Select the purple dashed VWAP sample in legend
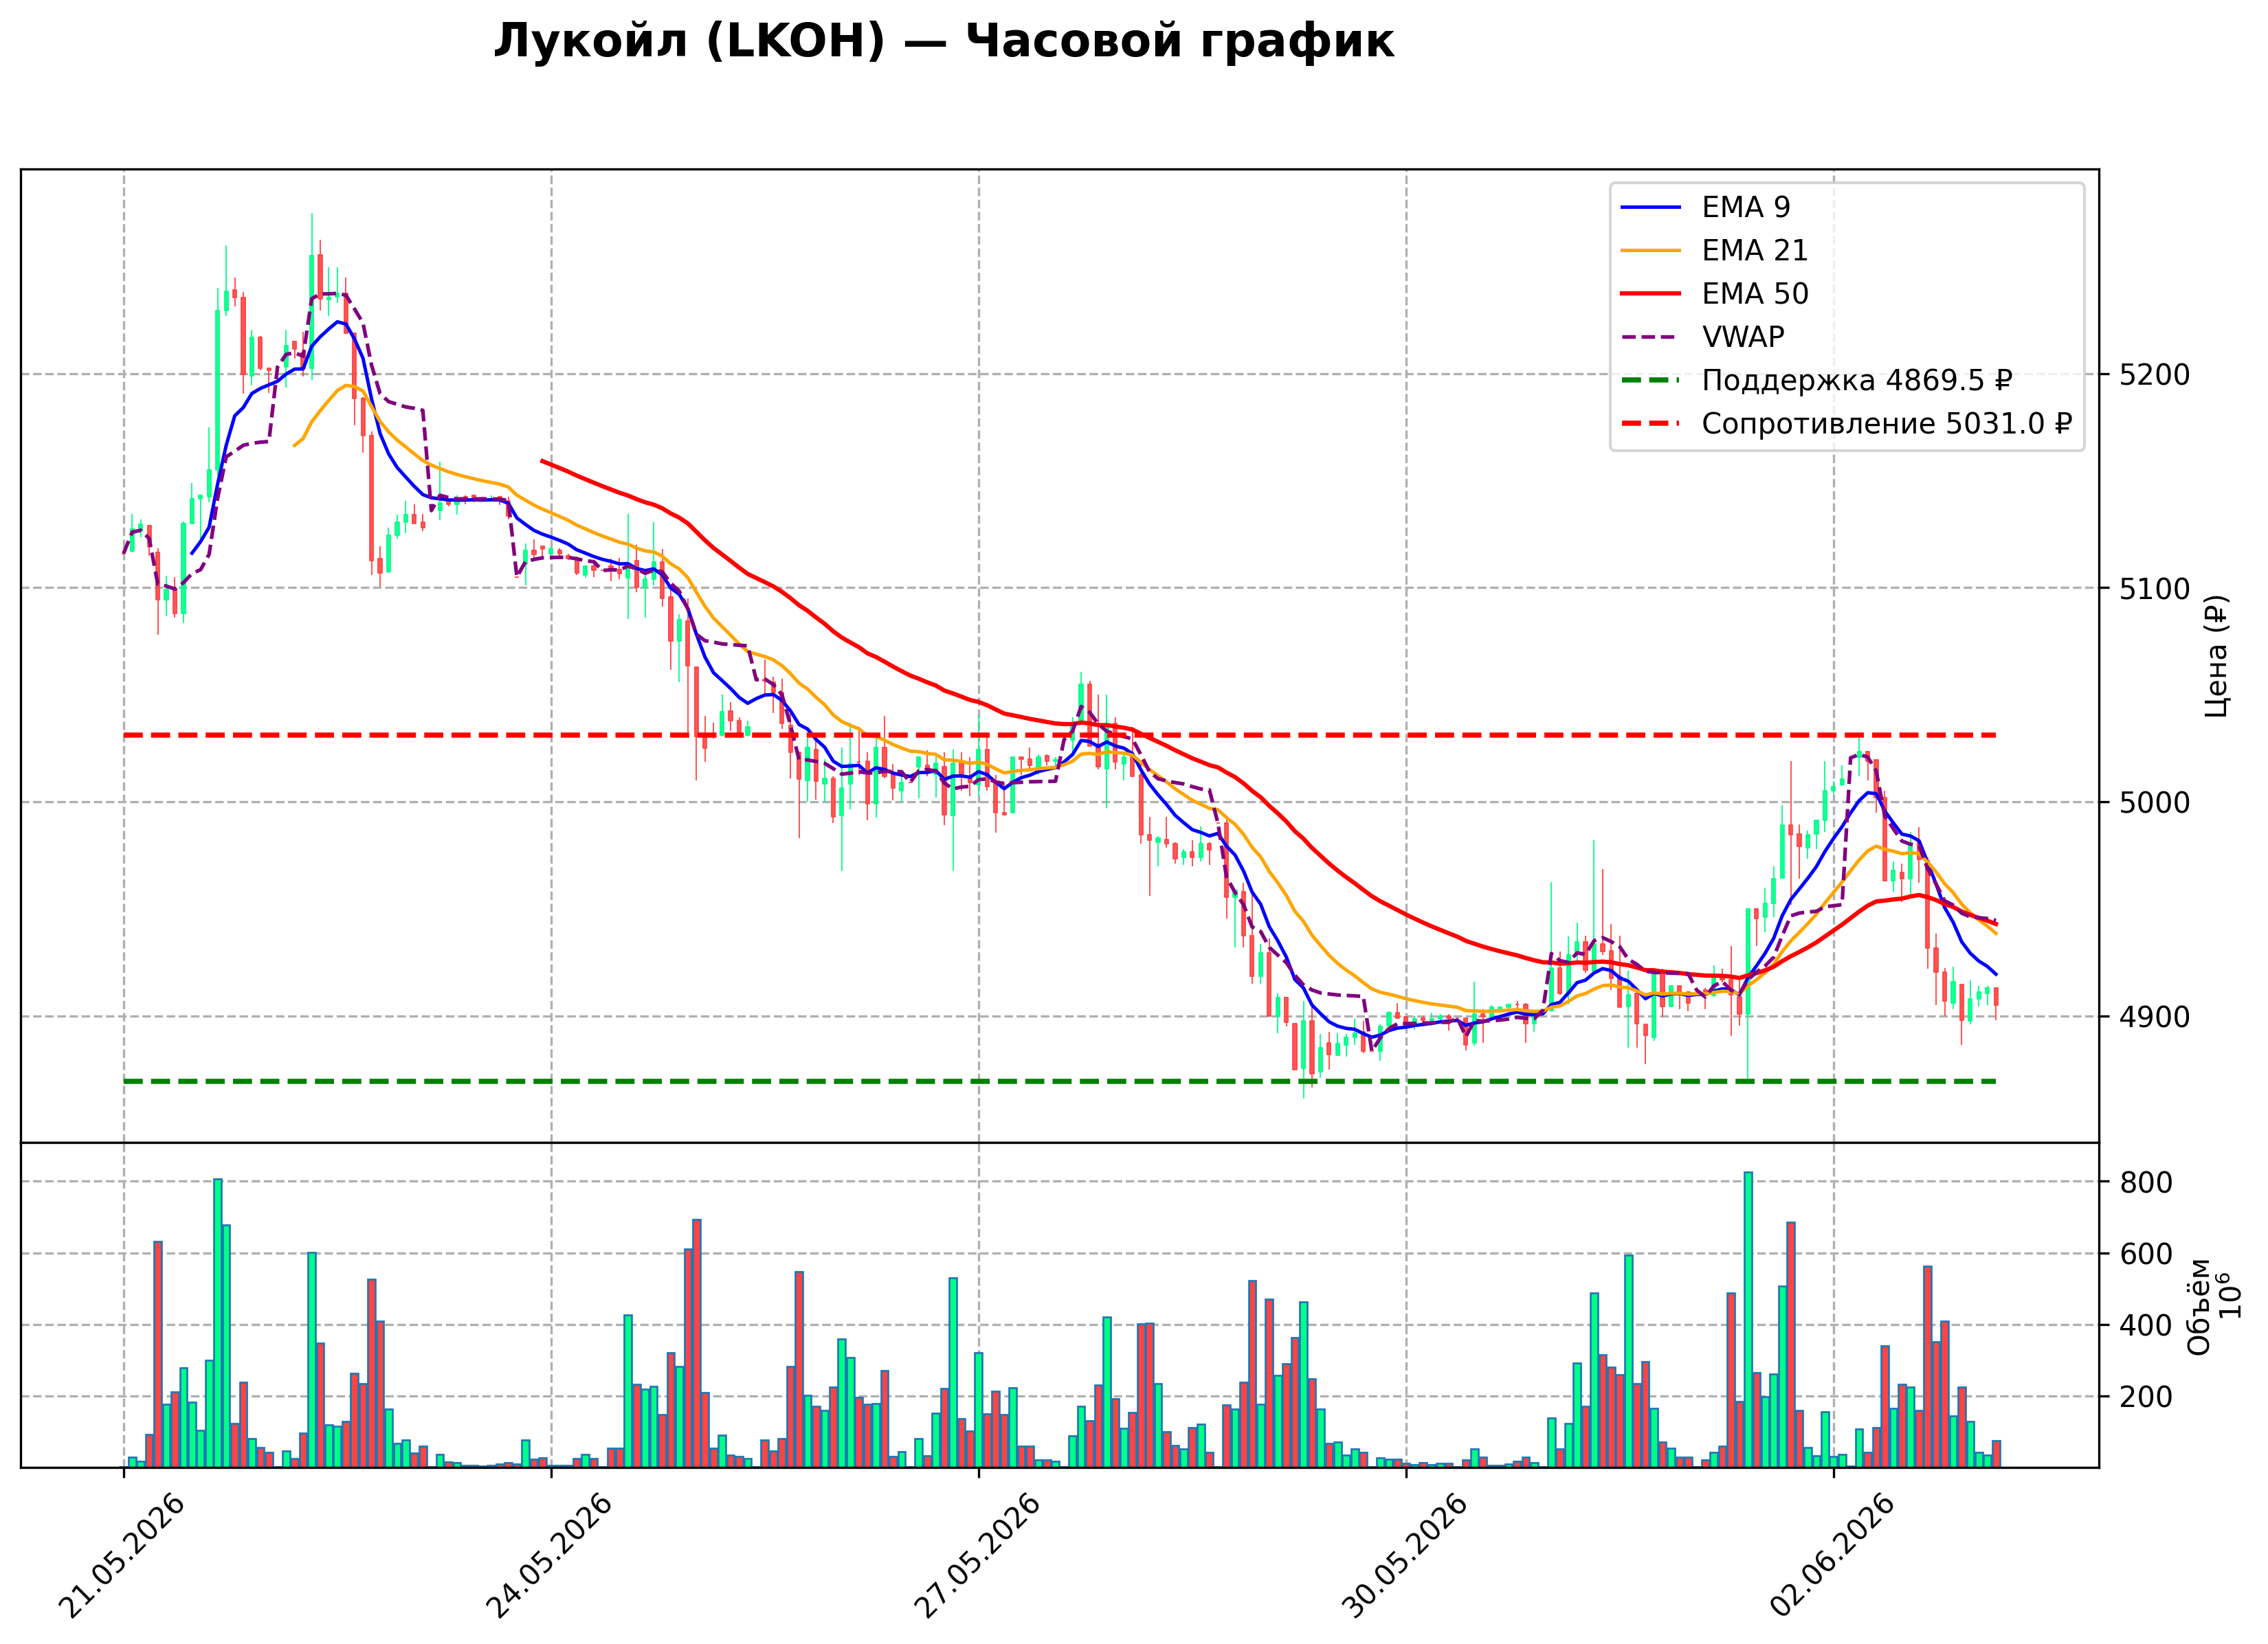 click(1651, 337)
